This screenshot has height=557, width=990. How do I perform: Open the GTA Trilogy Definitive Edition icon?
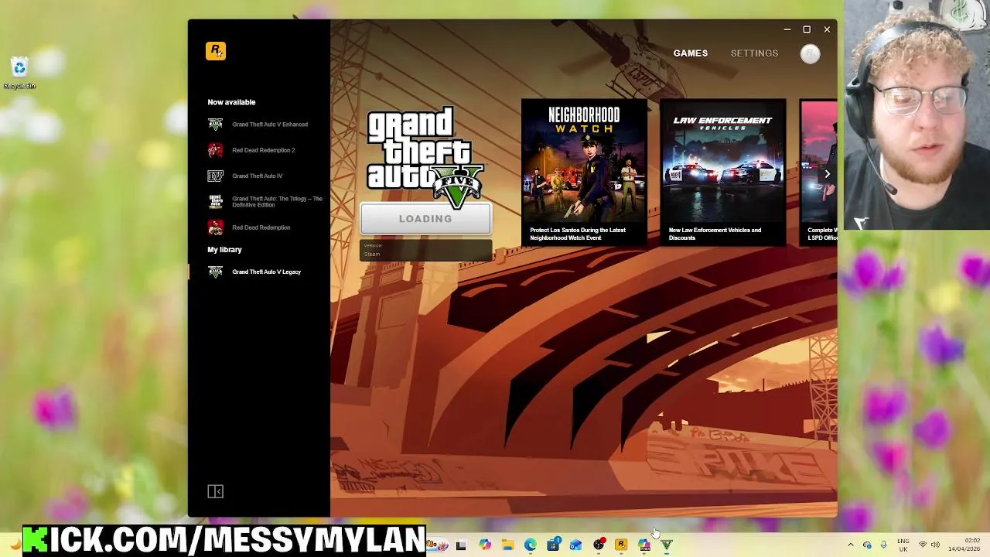(215, 202)
